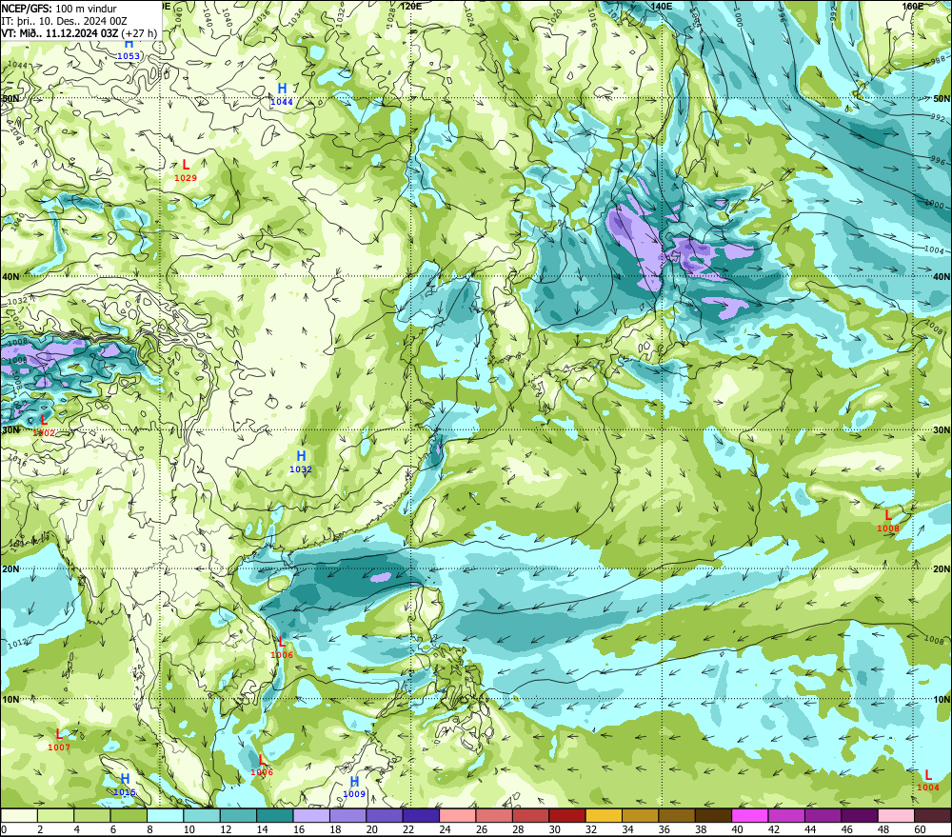Screen dimensions: 952x837
Task: Click the H 1032 high-pressure marker
Action: (x=301, y=462)
